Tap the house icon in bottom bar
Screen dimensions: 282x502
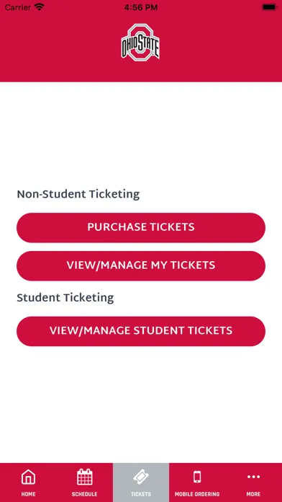point(28,477)
